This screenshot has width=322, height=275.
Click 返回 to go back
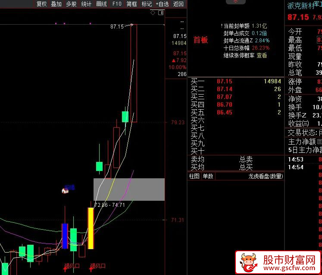pyautogui.click(x=178, y=4)
